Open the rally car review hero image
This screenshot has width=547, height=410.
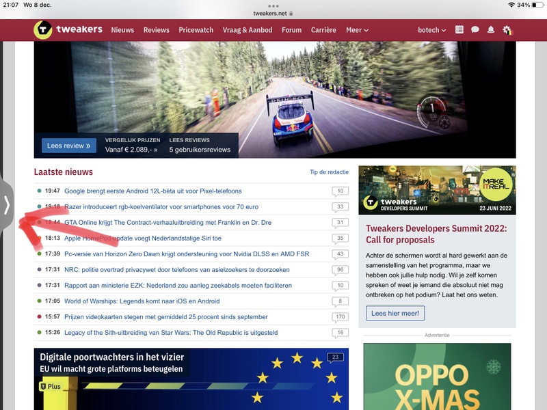click(x=275, y=100)
